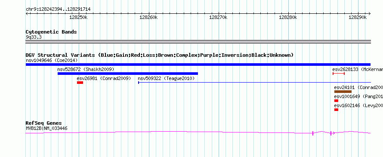Click the magenta MVB12B gene line
The width and height of the screenshot is (383, 157).
click(198, 132)
